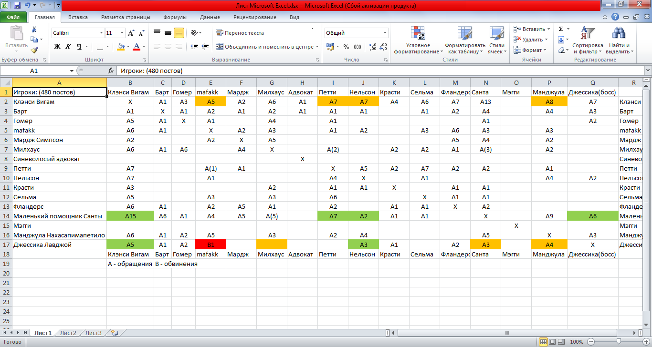Switch to the Данные tab

(x=210, y=17)
